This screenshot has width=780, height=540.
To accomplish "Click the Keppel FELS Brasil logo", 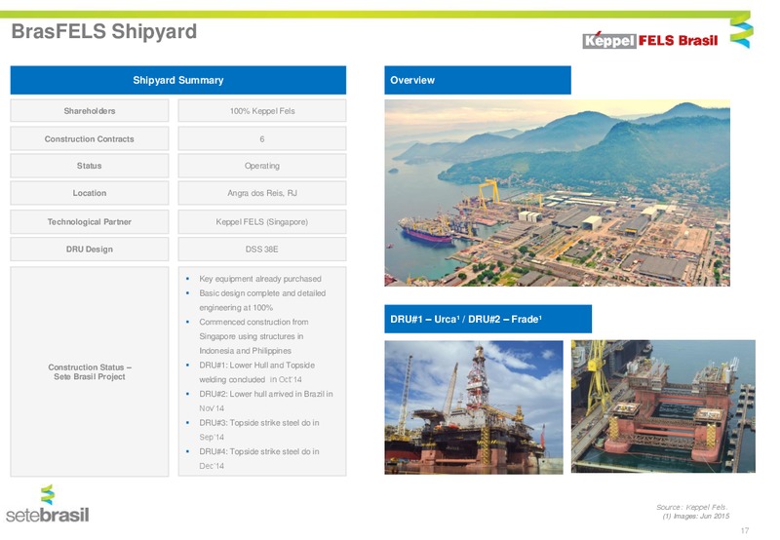I will [649, 40].
